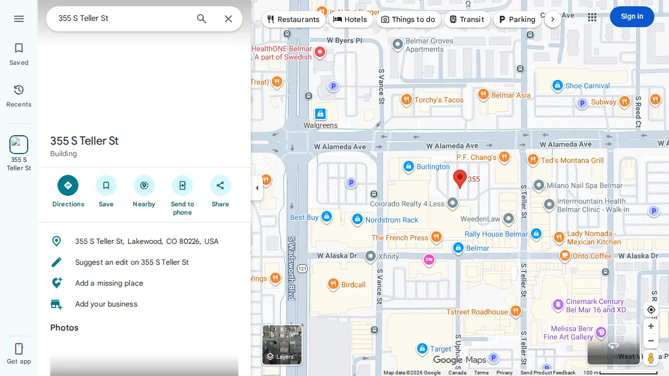669x376 pixels.
Task: Open the 355 S Teller St sidebar thumbnail
Action: coord(19,153)
